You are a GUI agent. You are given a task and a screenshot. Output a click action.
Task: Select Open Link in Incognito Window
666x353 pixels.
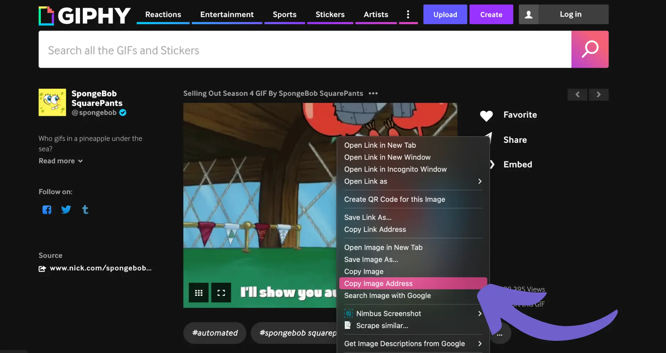pyautogui.click(x=413, y=169)
